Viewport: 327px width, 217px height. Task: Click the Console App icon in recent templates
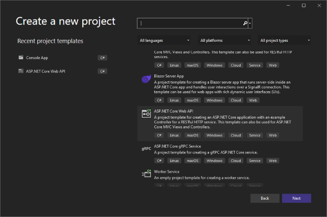tap(21, 58)
